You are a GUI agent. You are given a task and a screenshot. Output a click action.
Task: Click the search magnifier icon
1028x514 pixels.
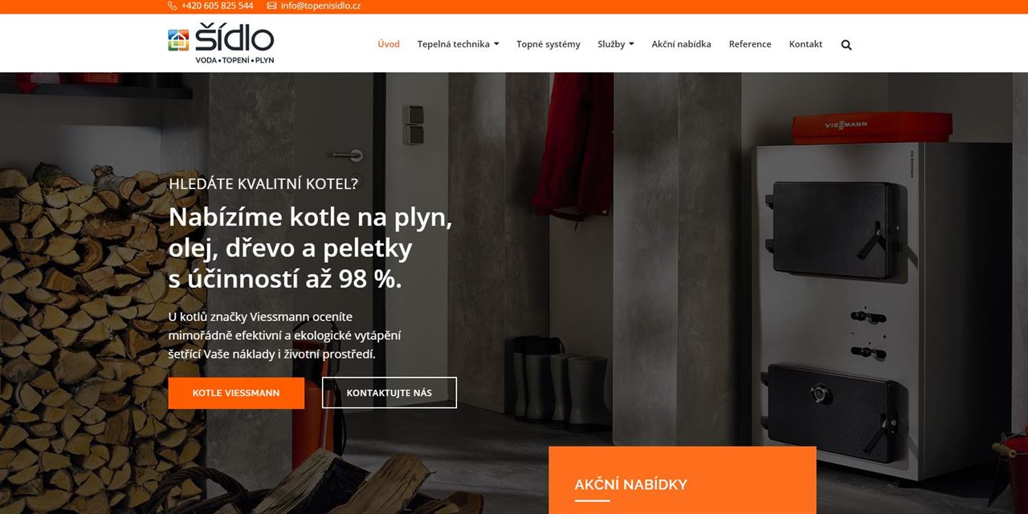click(x=846, y=45)
